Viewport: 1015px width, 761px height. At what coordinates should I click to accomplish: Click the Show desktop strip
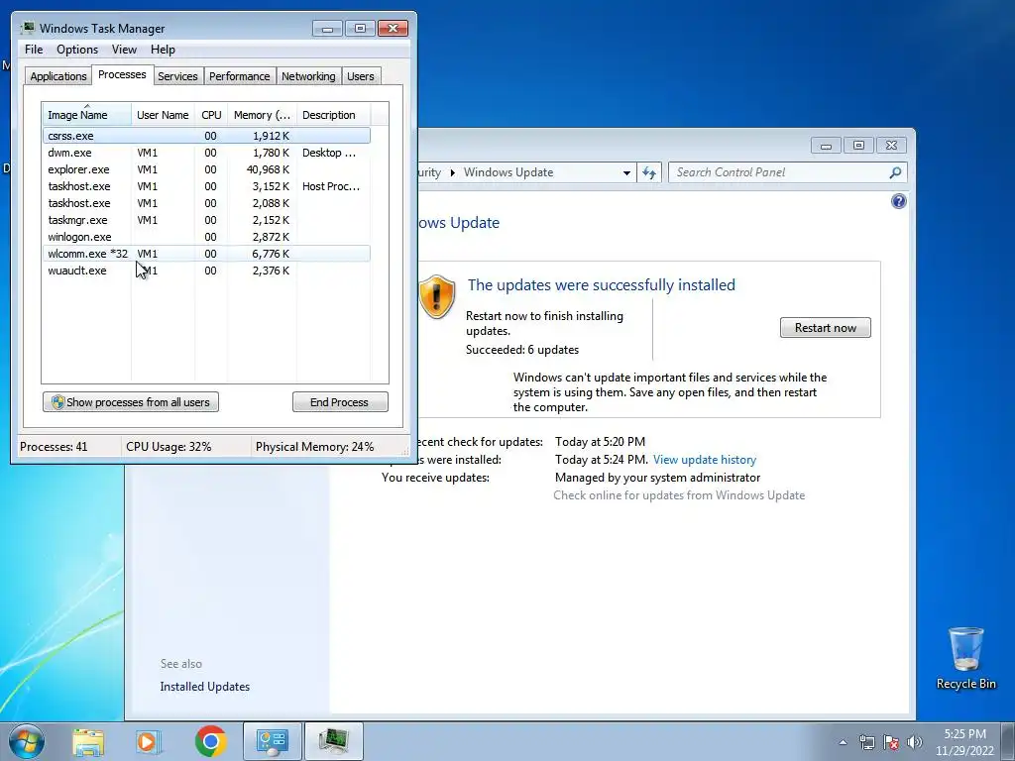1008,741
